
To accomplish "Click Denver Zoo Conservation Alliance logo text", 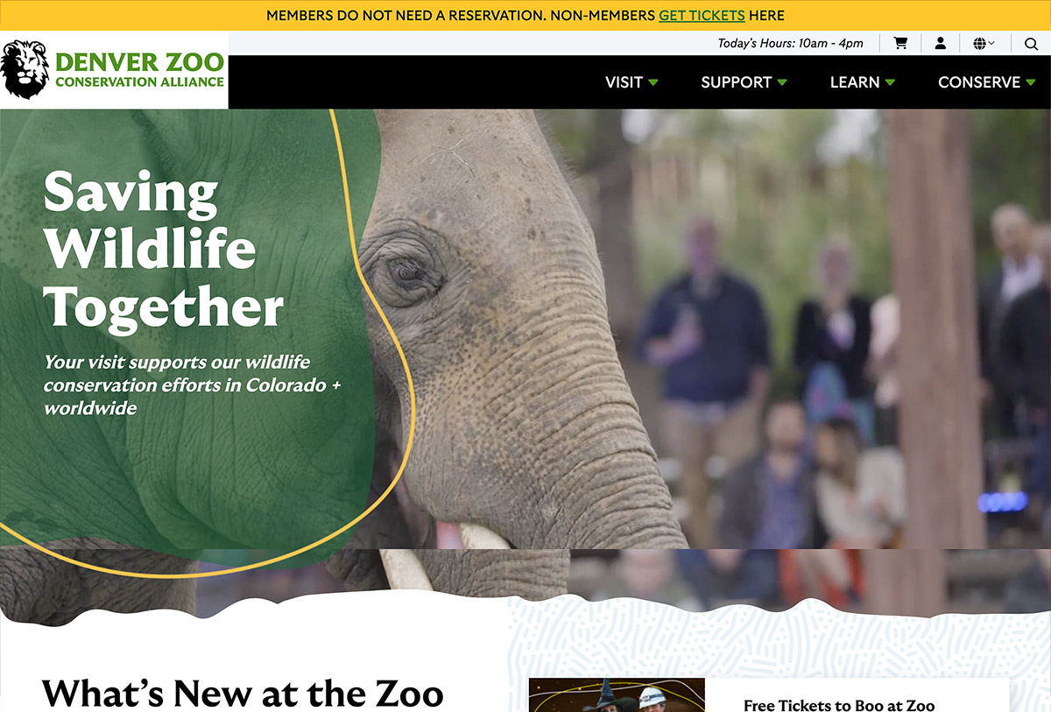I will (x=139, y=70).
